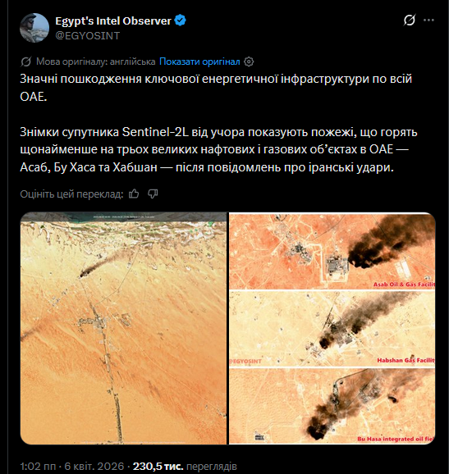Open the three-dot more options menu

(428, 21)
